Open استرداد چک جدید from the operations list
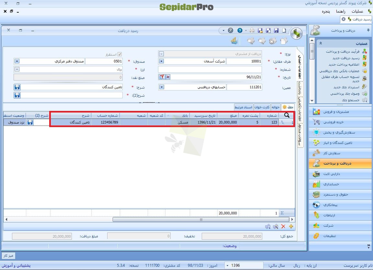Viewport: 373px width, 270px height. [x=346, y=87]
